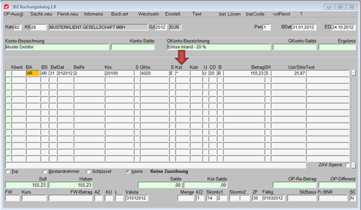Click the Ergebnis field
This screenshot has height=210, width=361.
pyautogui.click(x=337, y=47)
